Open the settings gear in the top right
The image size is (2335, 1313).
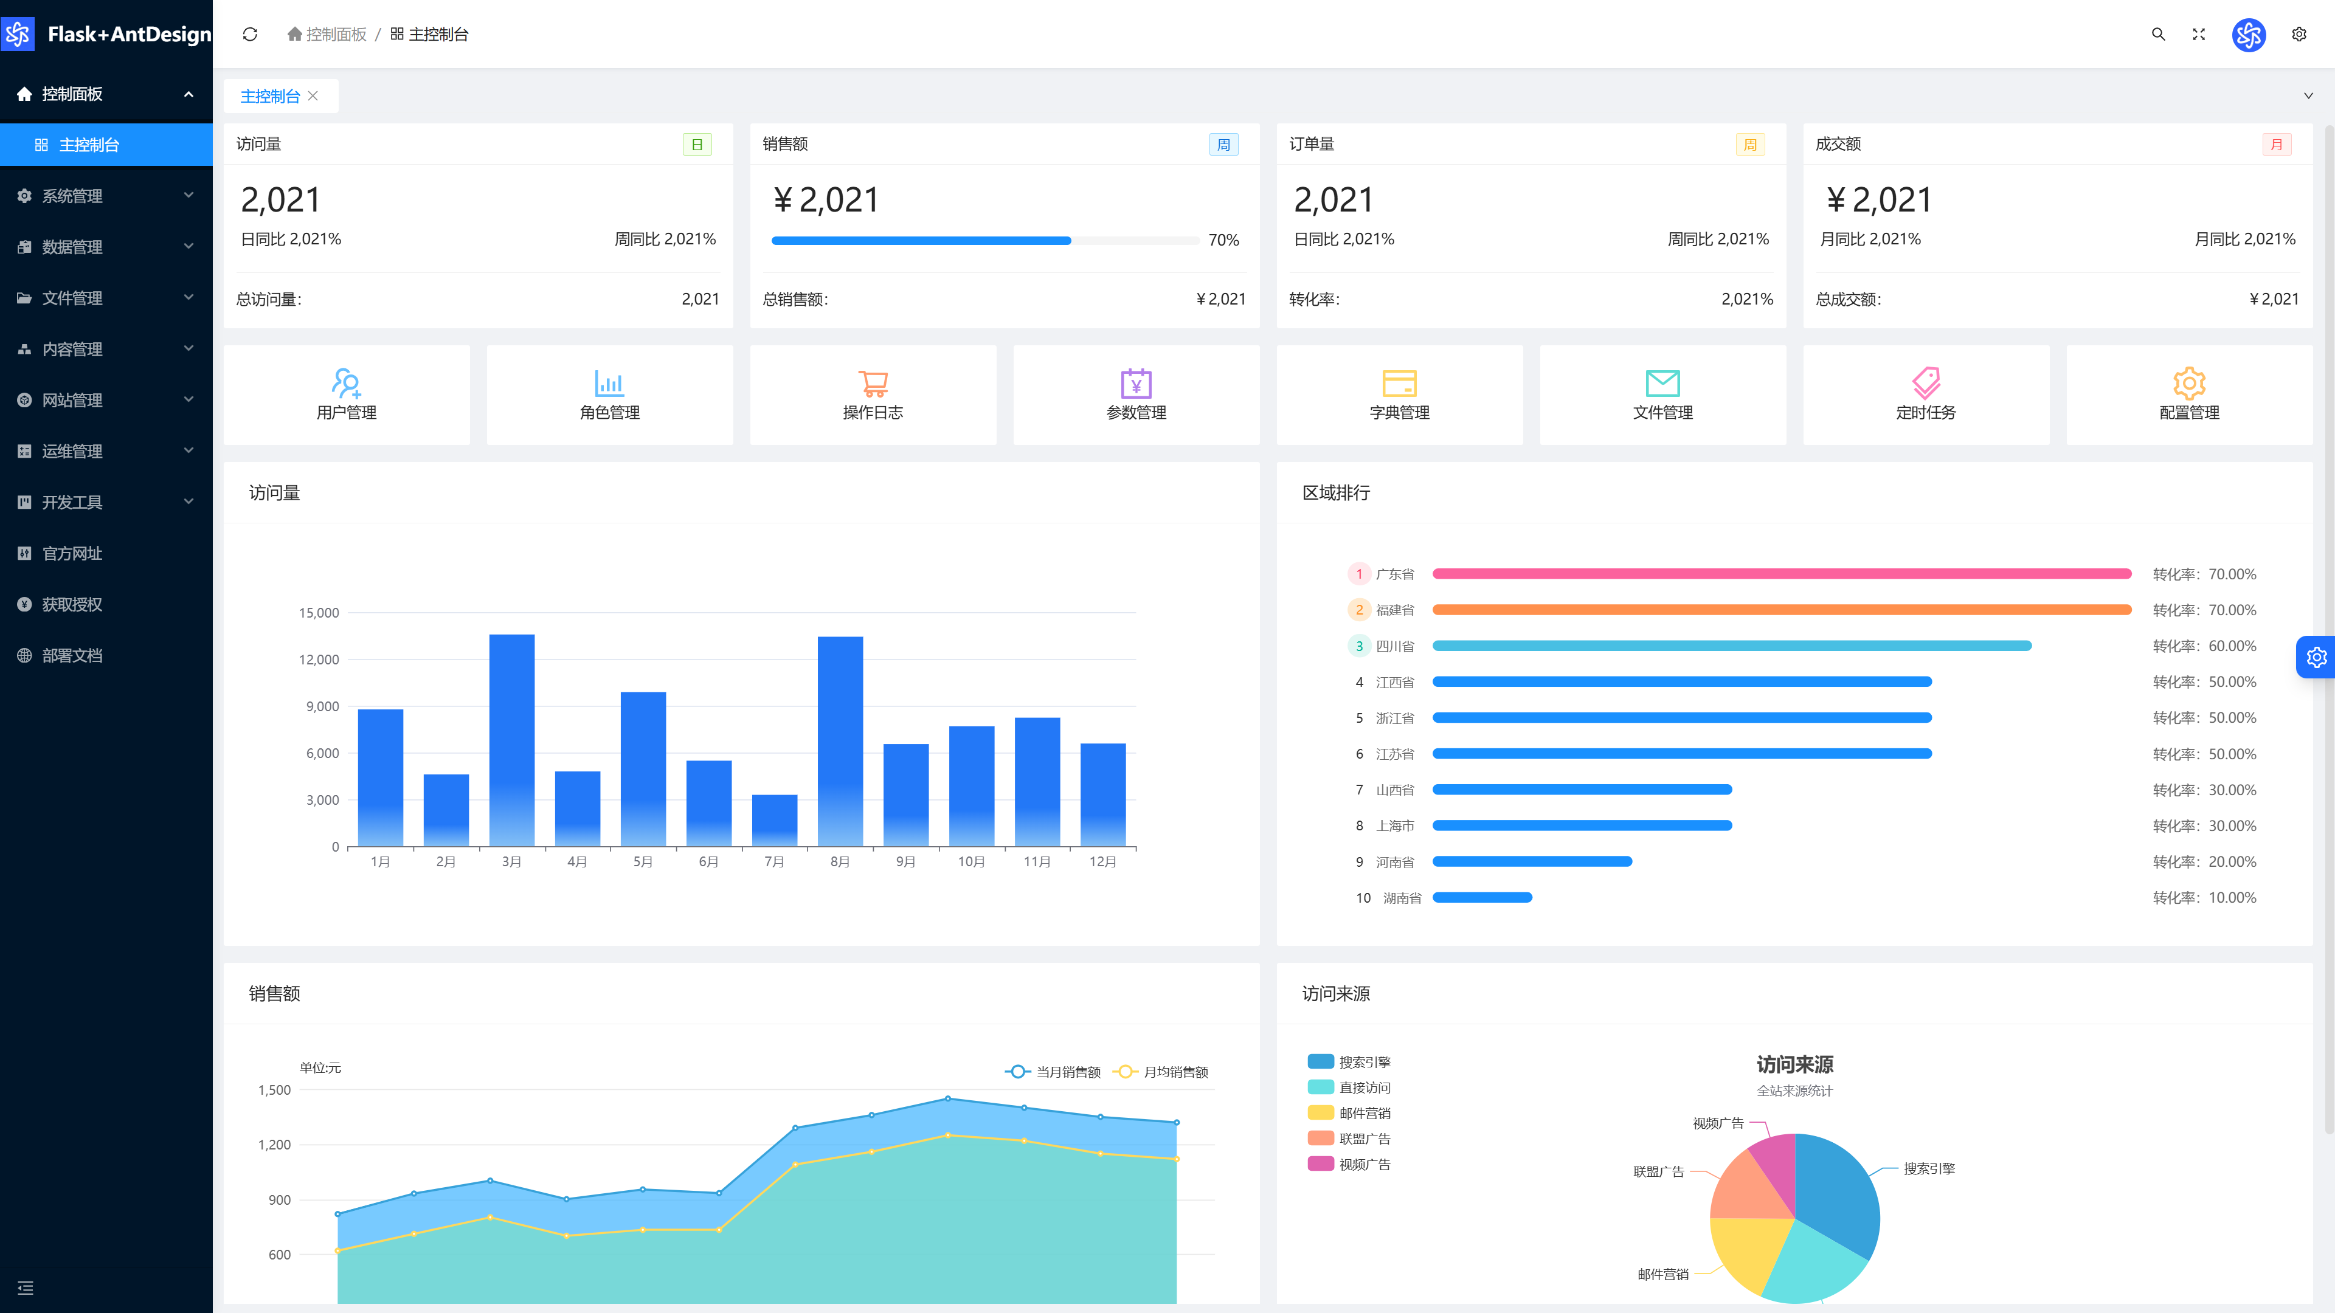pos(2299,35)
